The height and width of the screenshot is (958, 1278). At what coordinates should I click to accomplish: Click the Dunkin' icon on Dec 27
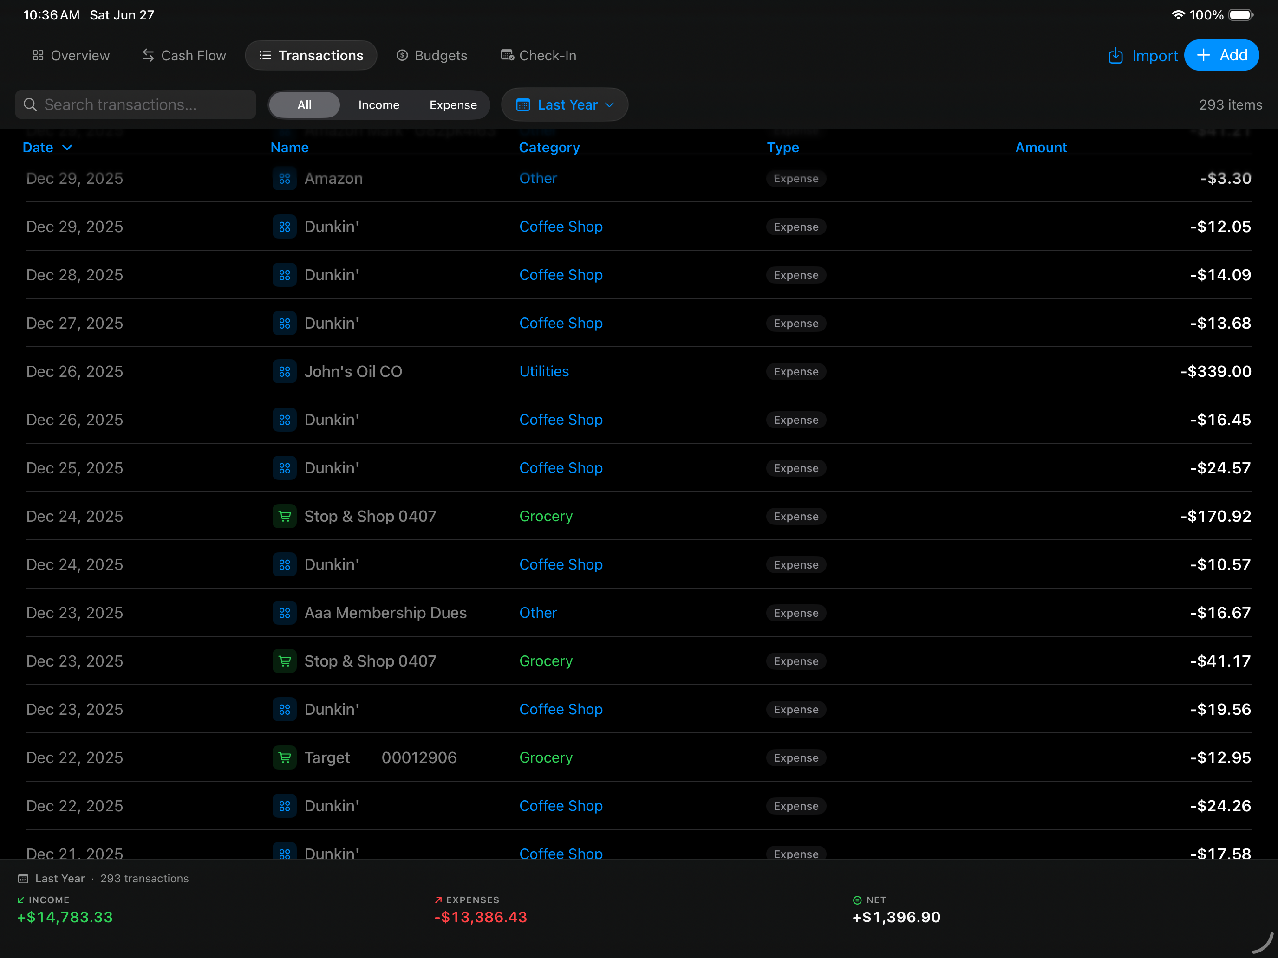coord(285,324)
